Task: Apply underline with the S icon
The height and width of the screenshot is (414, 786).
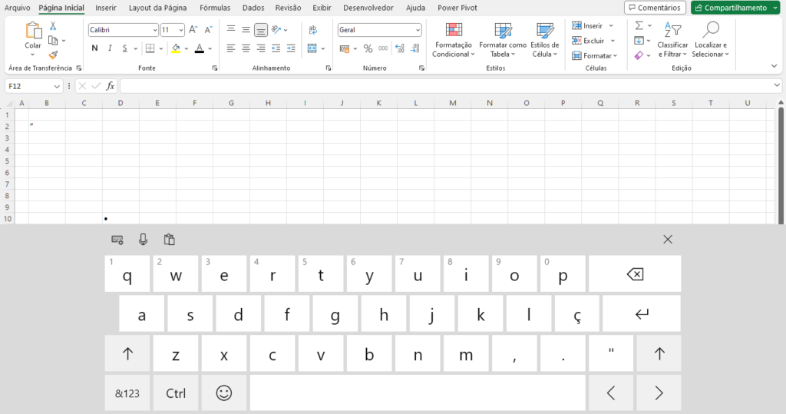Action: pyautogui.click(x=124, y=48)
